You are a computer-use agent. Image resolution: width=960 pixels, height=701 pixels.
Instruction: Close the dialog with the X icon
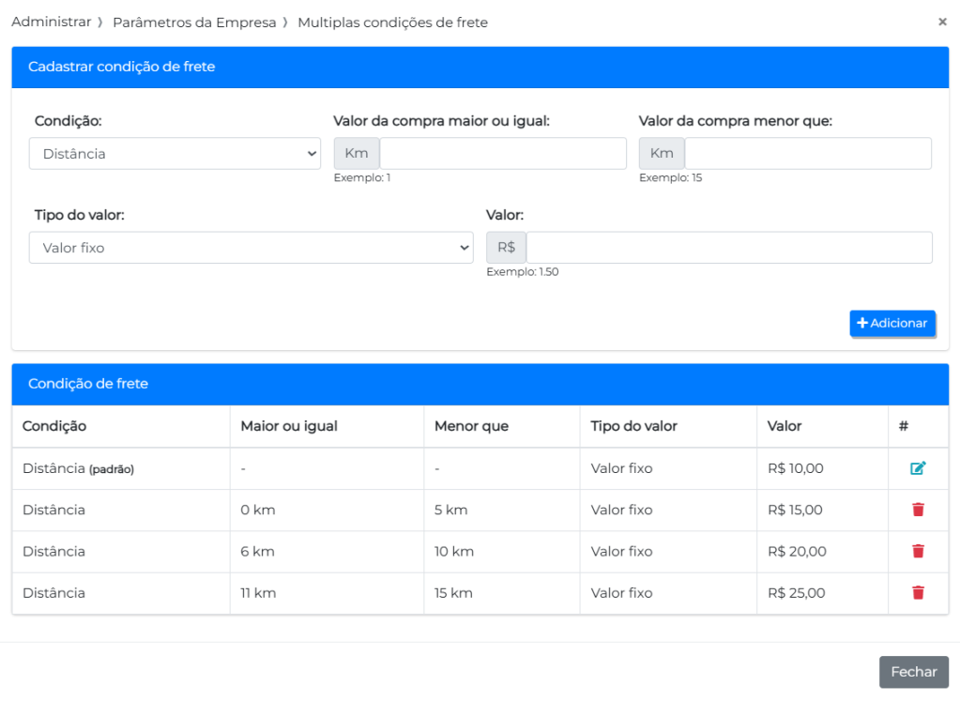click(942, 22)
